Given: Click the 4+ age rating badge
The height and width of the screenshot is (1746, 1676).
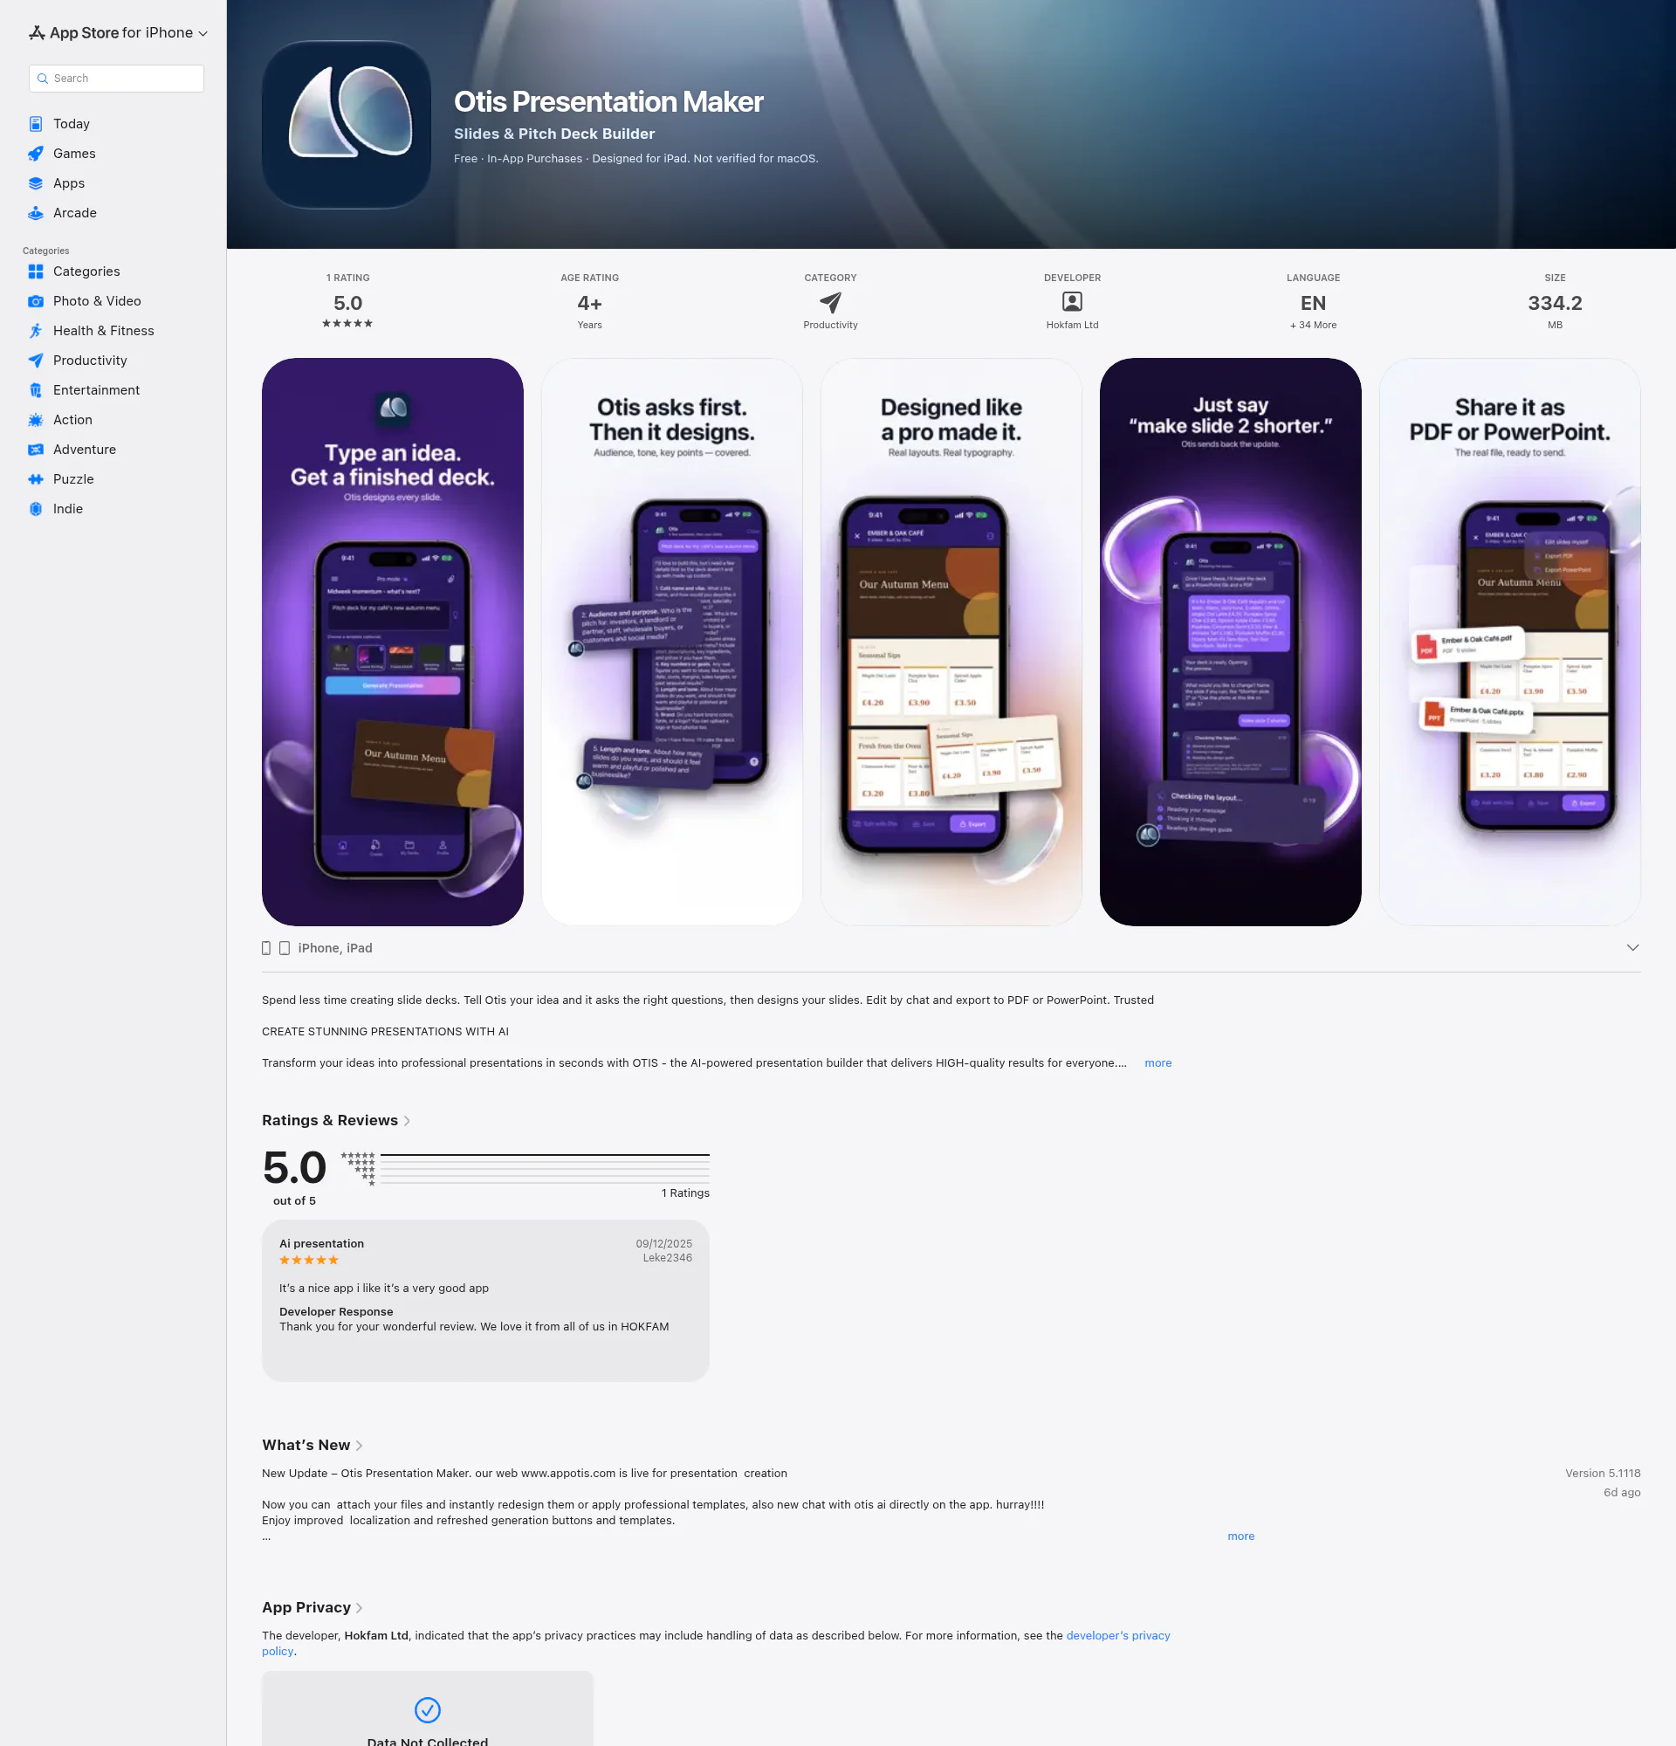Looking at the screenshot, I should pyautogui.click(x=589, y=302).
